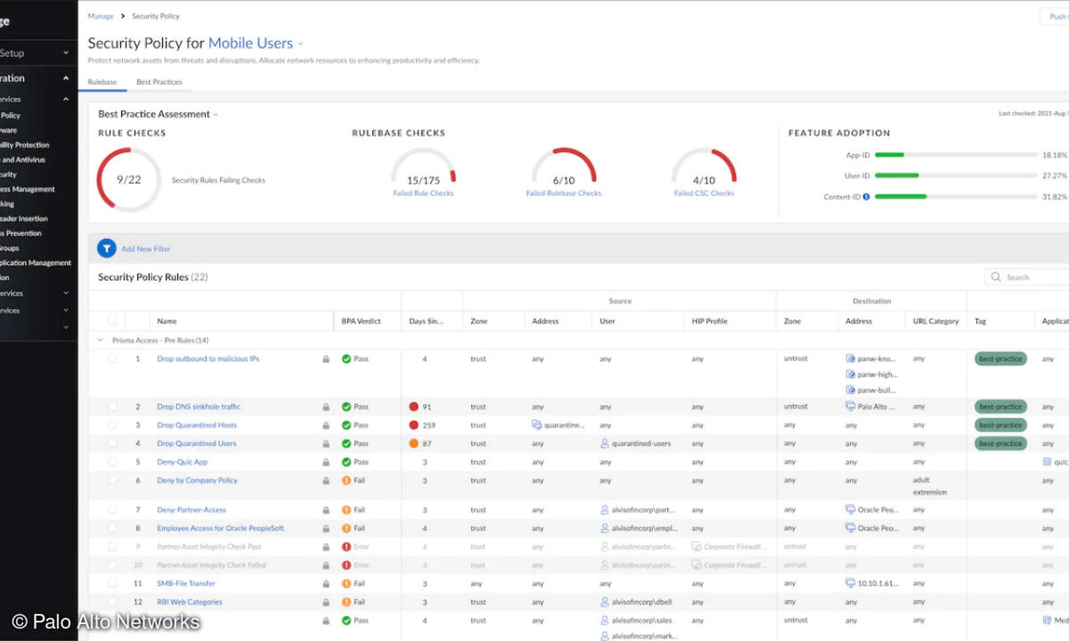
Task: Click address group icon next to quarantine source address
Action: (537, 425)
